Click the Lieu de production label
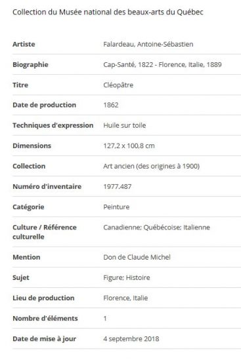This screenshot has width=241, height=360. (43, 298)
